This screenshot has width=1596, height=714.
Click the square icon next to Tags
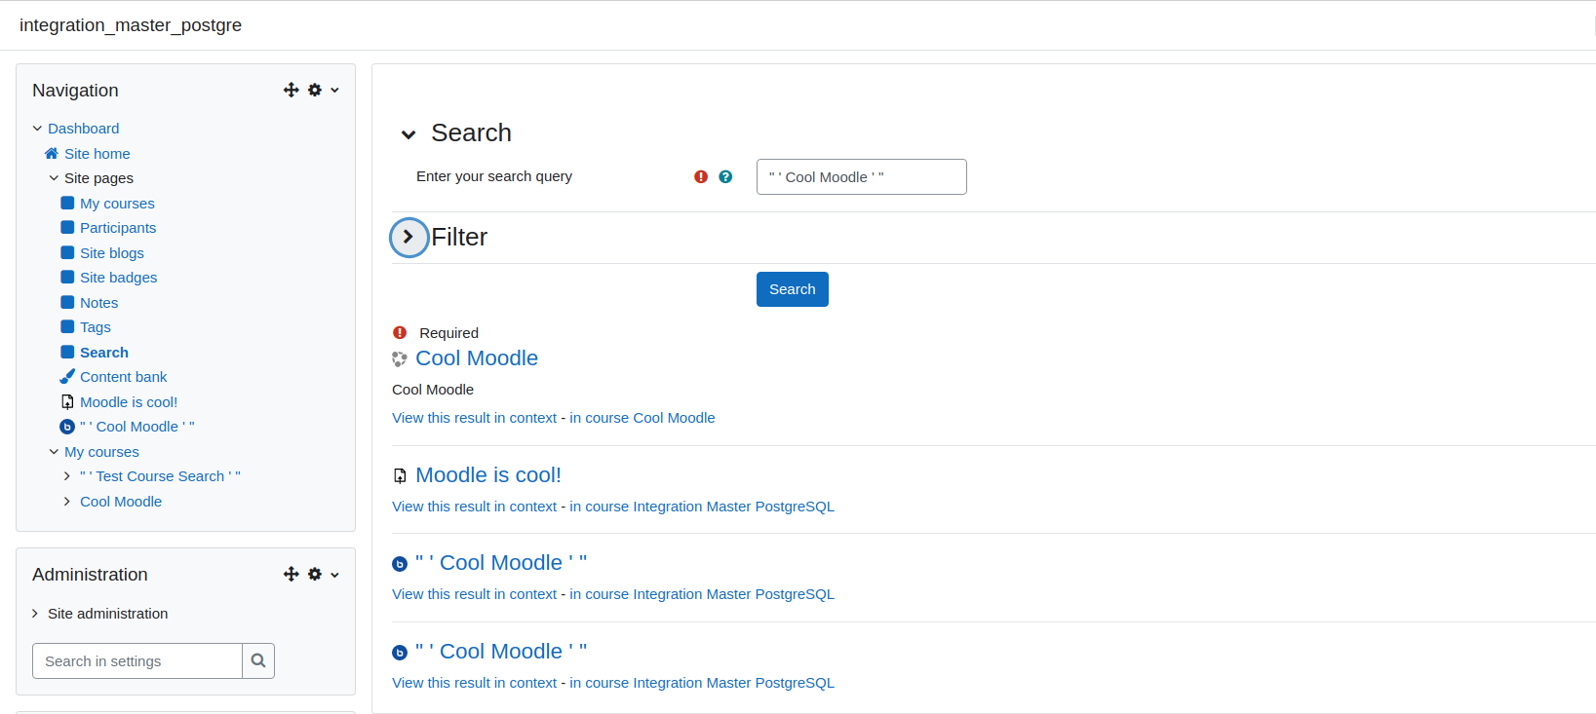click(x=67, y=326)
